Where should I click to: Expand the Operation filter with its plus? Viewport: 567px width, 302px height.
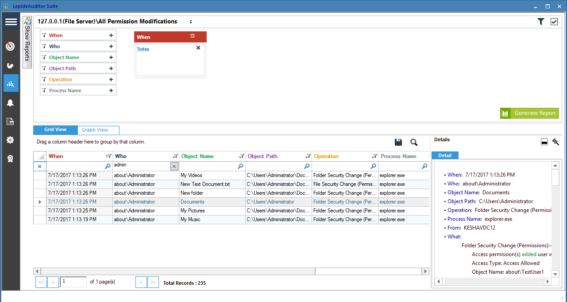pos(111,79)
